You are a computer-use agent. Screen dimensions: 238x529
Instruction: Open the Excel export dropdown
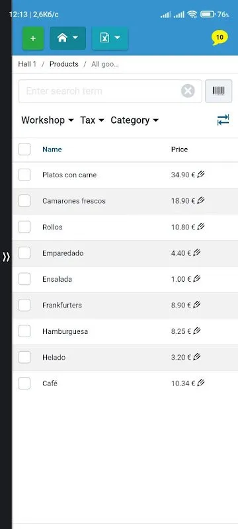(110, 38)
